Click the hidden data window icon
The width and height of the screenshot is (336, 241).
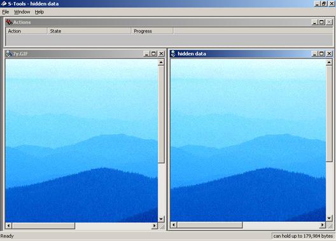[x=173, y=53]
